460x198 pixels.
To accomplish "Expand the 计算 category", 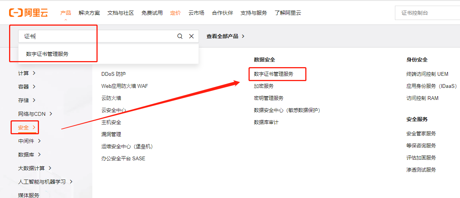I will pos(27,73).
